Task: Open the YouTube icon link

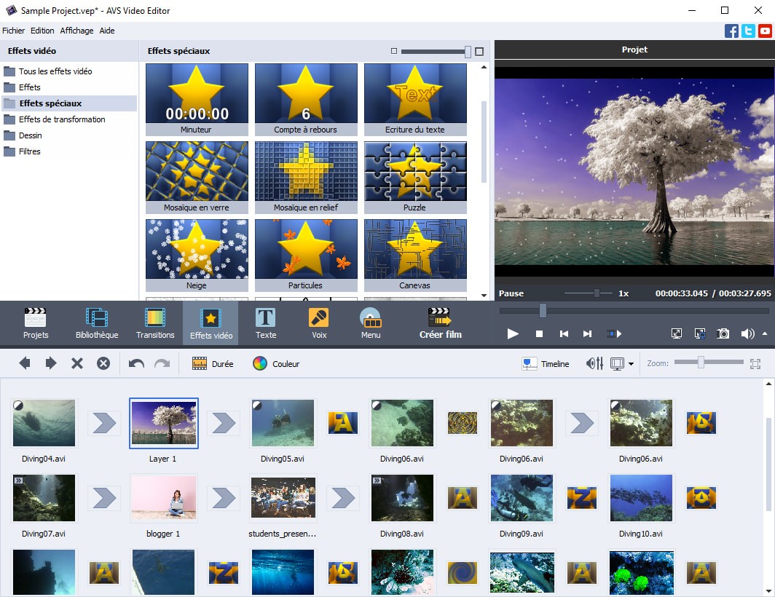Action: (x=765, y=31)
